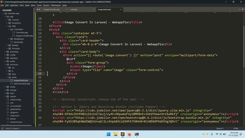
Task: Open the Goto menu
Action: (x=33, y=5)
